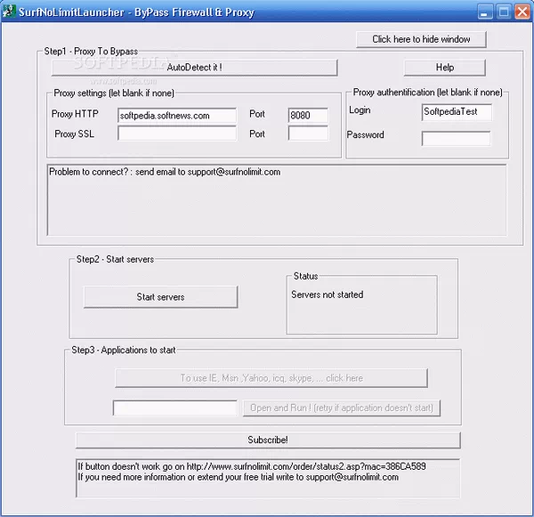Click the 'Proxy HTTP' label

[75, 114]
